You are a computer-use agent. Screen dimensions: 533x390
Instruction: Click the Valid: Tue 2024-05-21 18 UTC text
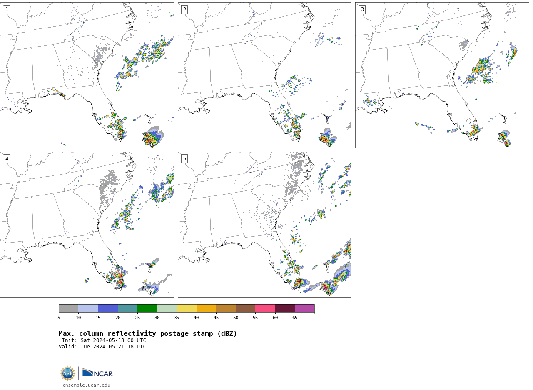pyautogui.click(x=102, y=347)
